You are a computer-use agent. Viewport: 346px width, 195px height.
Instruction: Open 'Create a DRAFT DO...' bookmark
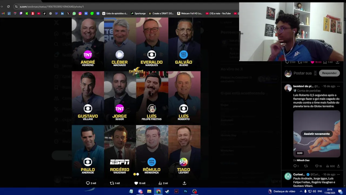[161, 13]
